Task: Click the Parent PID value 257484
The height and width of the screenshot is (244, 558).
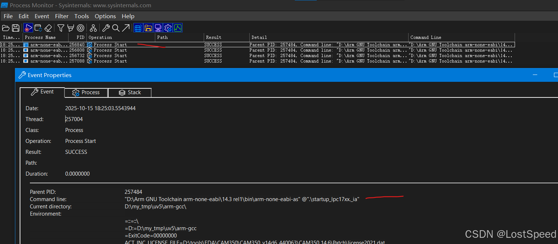Action: tap(133, 192)
